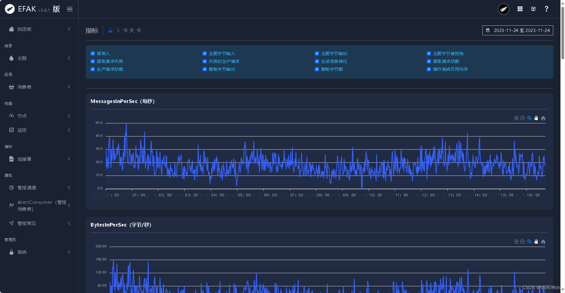The height and width of the screenshot is (293, 565).
Task: Click the pan (hand) tool on MessagesInPerSec chart
Action: coord(536,118)
